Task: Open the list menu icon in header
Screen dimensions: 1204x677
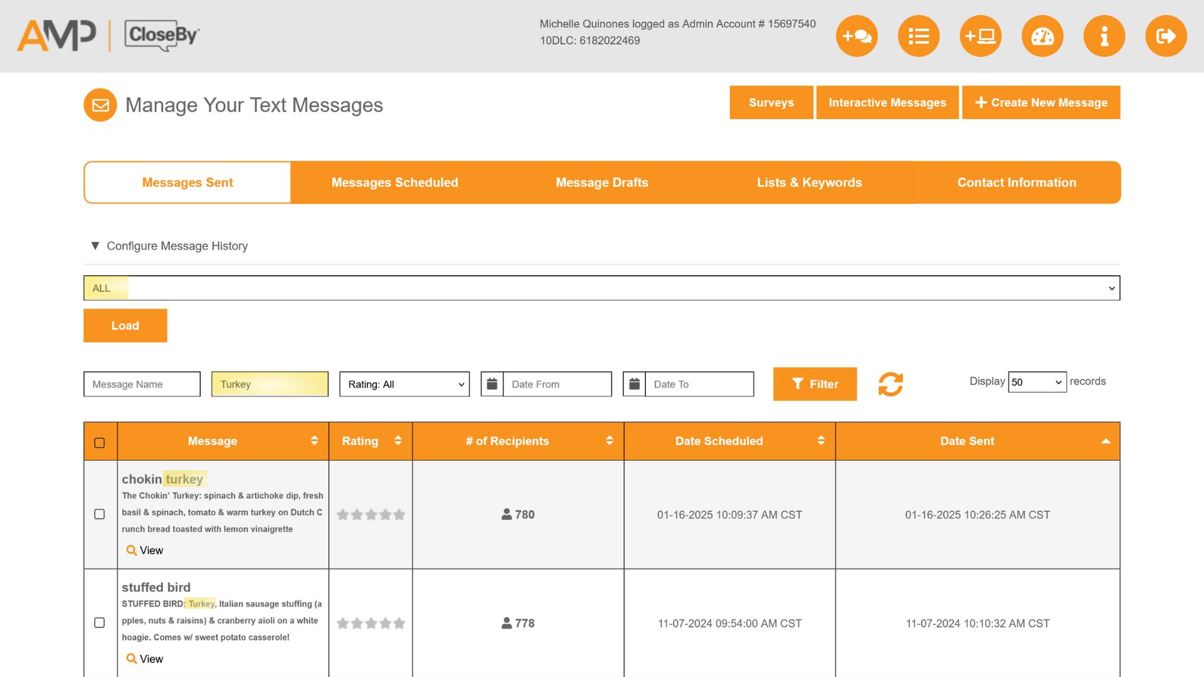Action: pos(919,36)
